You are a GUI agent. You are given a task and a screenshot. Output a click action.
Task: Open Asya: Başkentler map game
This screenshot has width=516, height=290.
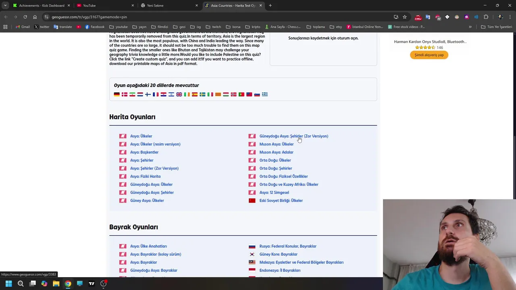coord(144,152)
